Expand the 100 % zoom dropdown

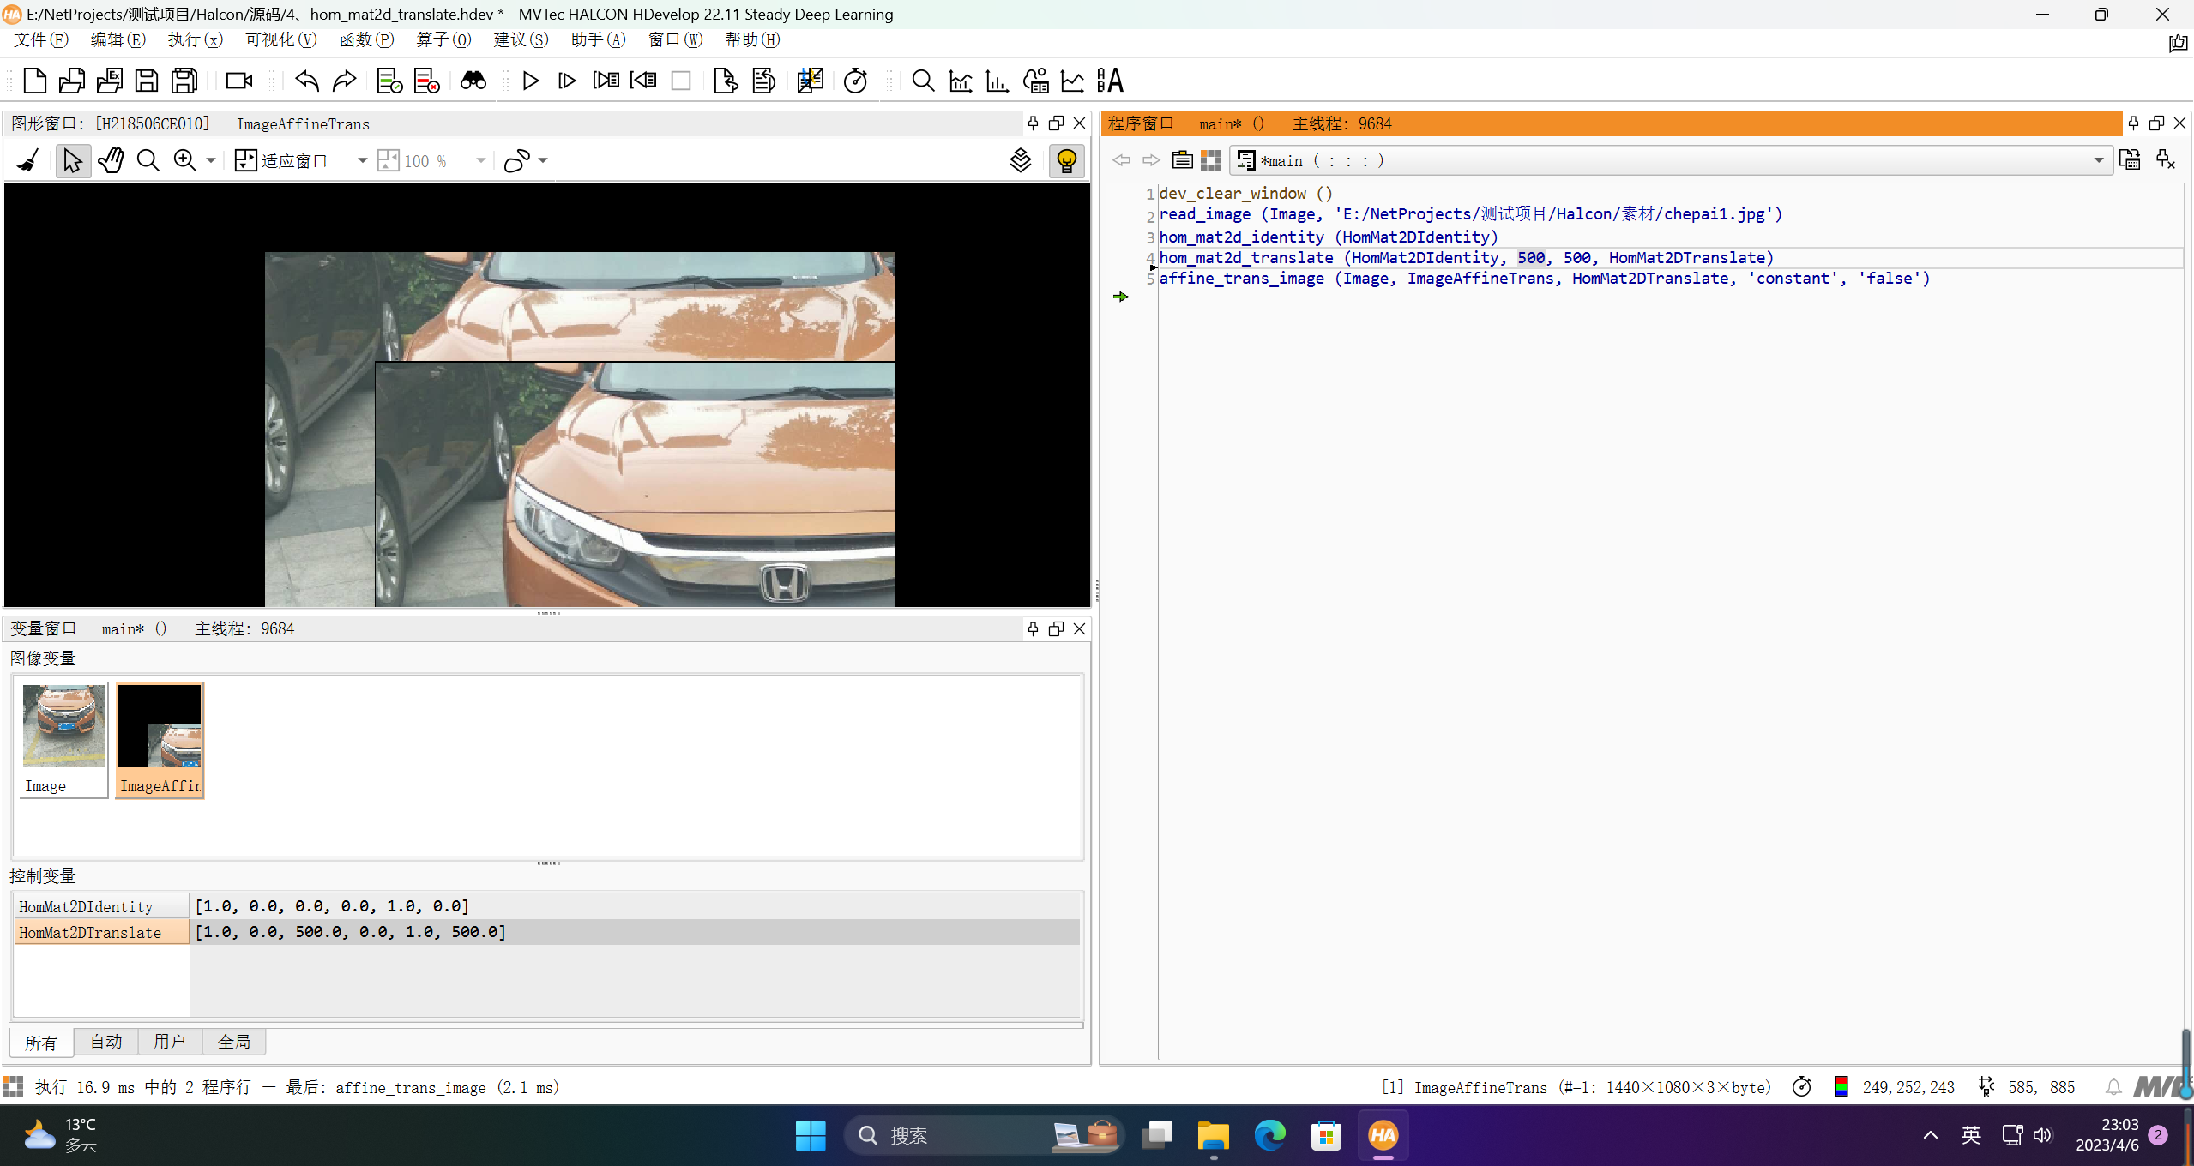click(x=480, y=160)
